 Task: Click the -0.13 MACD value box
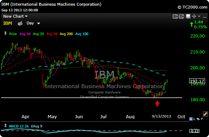194,131
